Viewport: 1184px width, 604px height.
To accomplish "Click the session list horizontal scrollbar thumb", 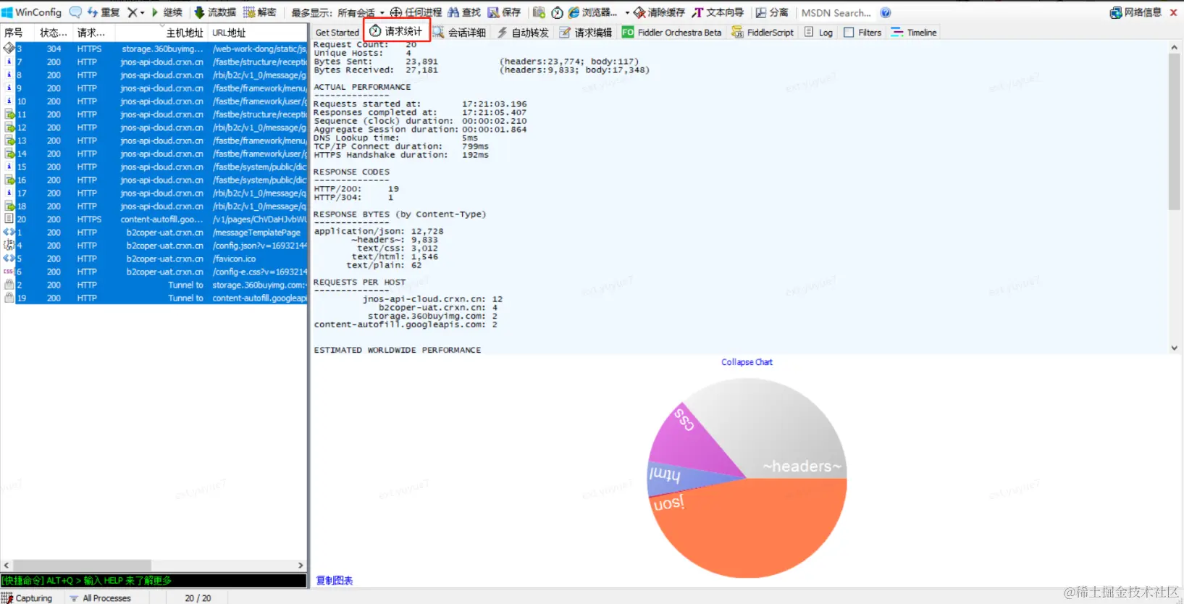I will click(81, 565).
